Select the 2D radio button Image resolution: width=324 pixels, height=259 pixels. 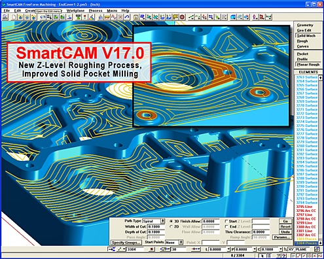[171, 226]
